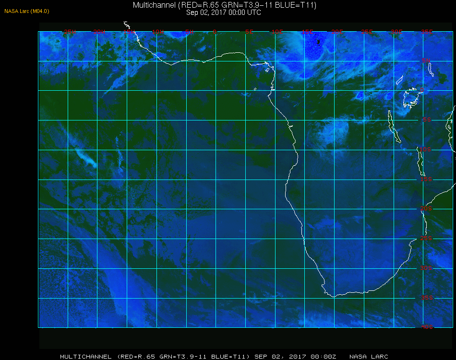Click footer 'MULTICHANNEL (RED=R.65 GRN=T3.9-11 BLUE=T11)' text

point(155,357)
